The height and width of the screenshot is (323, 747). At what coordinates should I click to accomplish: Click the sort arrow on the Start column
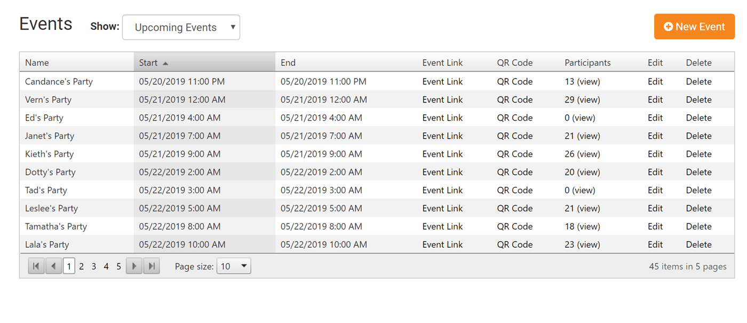(x=165, y=62)
